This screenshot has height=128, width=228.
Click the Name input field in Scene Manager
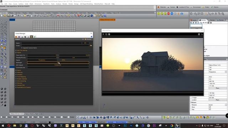[x=51, y=43]
